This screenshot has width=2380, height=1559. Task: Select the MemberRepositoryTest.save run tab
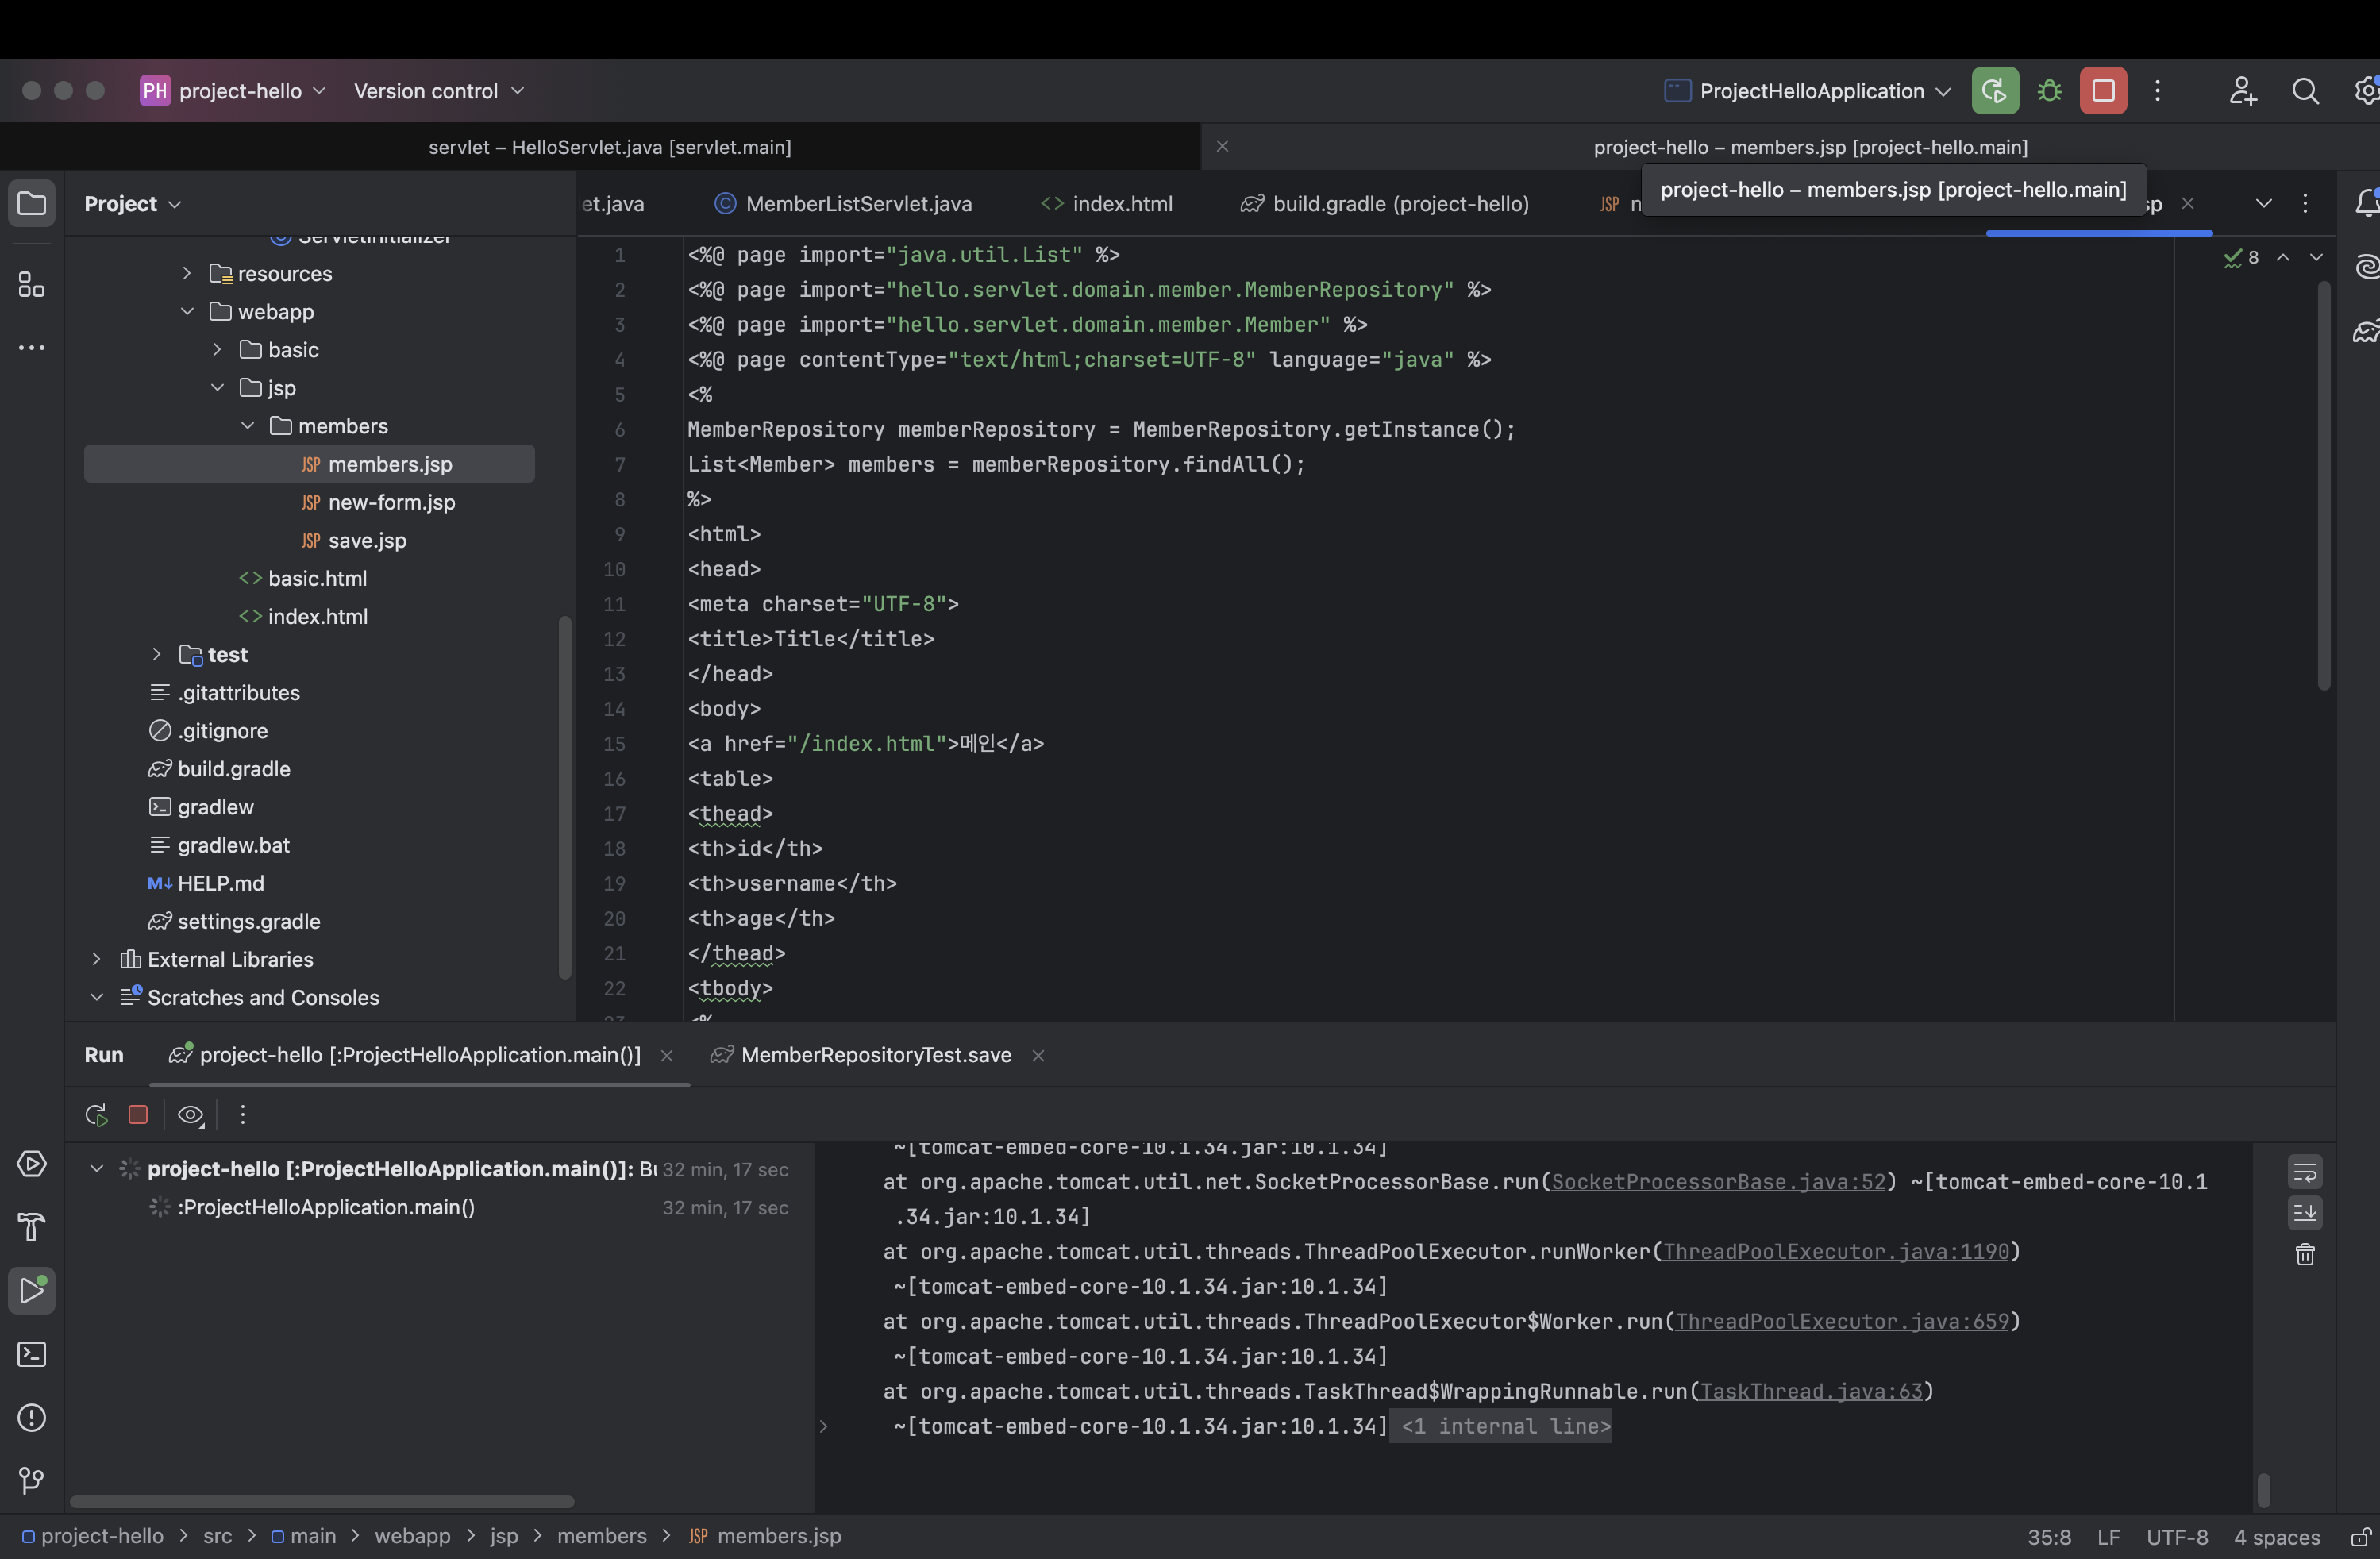[861, 1055]
